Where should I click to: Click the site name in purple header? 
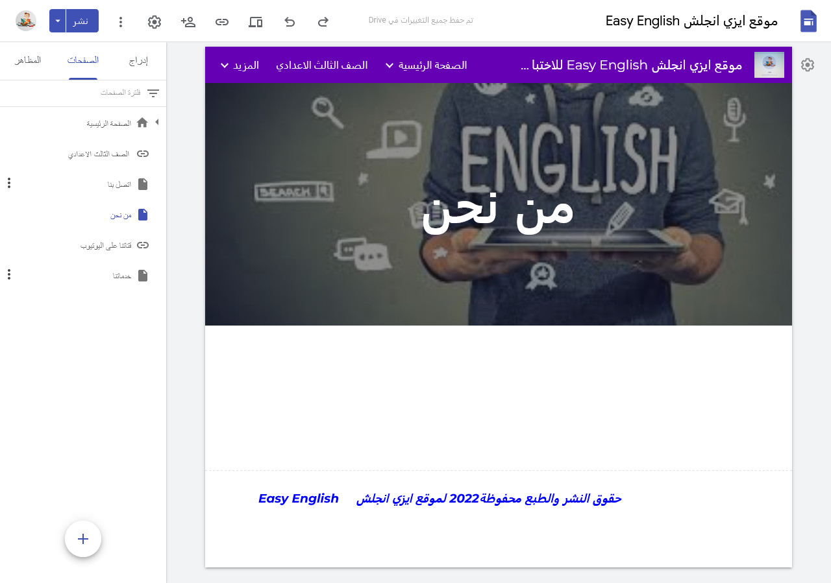pos(632,65)
